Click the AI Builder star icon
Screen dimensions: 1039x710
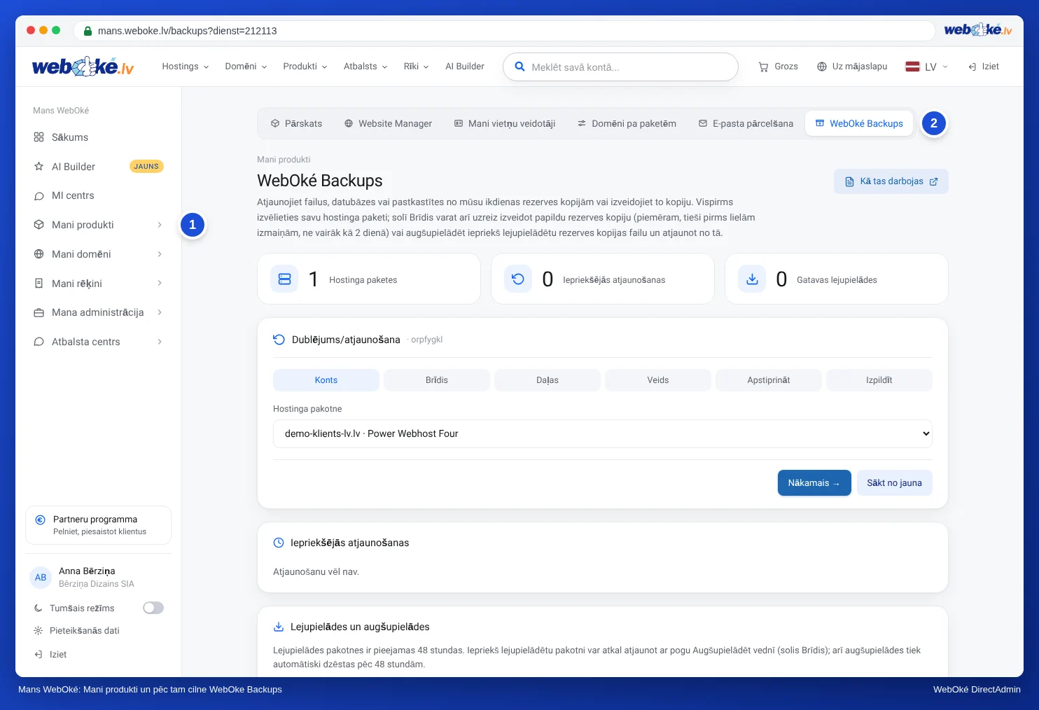39,167
